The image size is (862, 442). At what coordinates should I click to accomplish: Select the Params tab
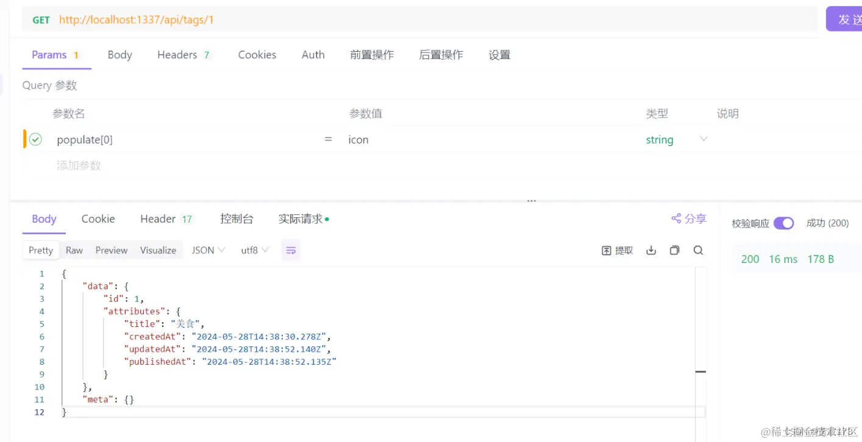click(55, 55)
